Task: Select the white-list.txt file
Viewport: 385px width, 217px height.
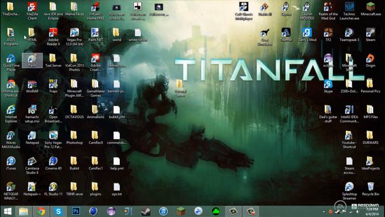Action: tap(138, 35)
